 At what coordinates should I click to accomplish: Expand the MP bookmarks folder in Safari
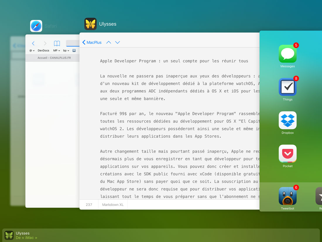tap(56, 51)
